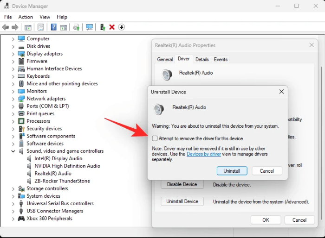
Task: Close the Uninstall Device dialog
Action: click(281, 92)
